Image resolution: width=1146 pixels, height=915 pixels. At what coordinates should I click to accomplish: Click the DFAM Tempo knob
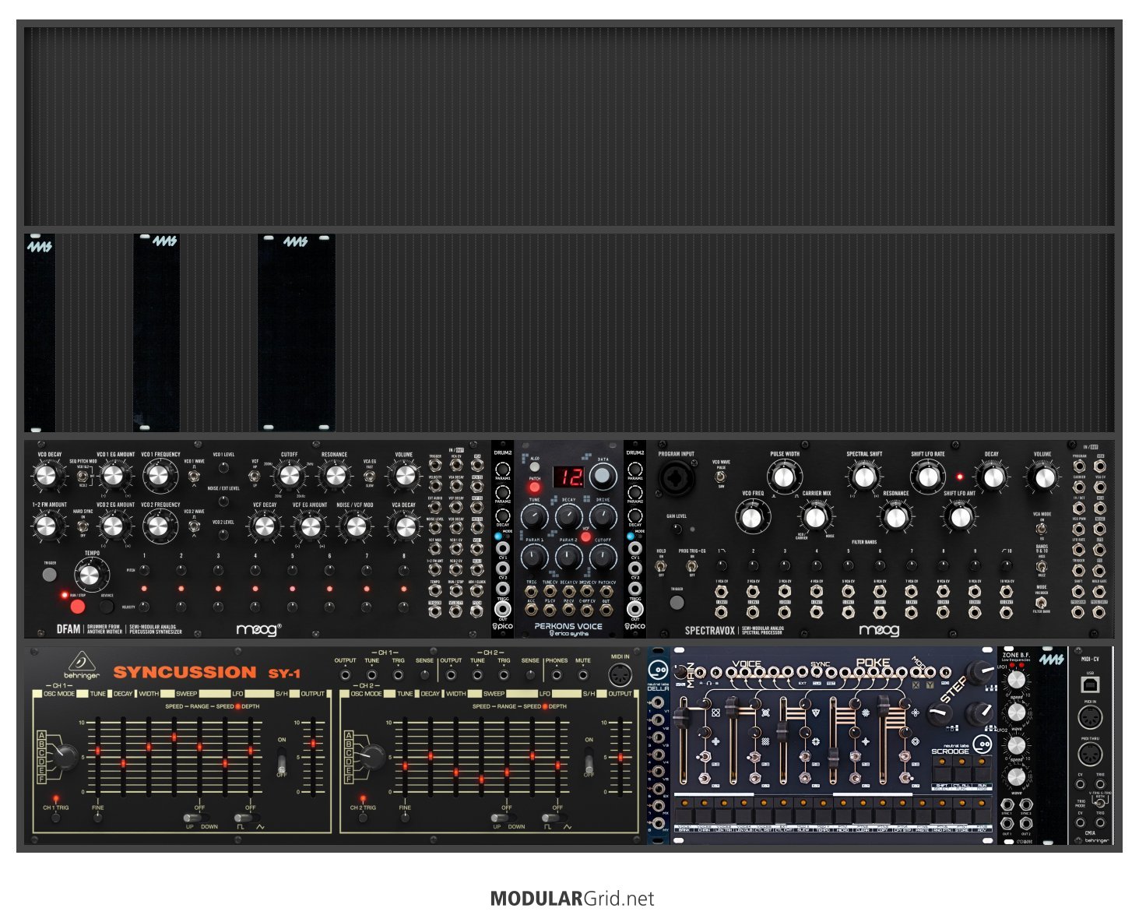point(90,575)
